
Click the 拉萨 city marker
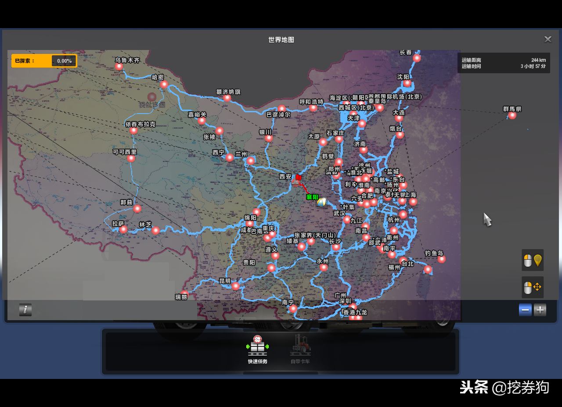[x=123, y=229]
